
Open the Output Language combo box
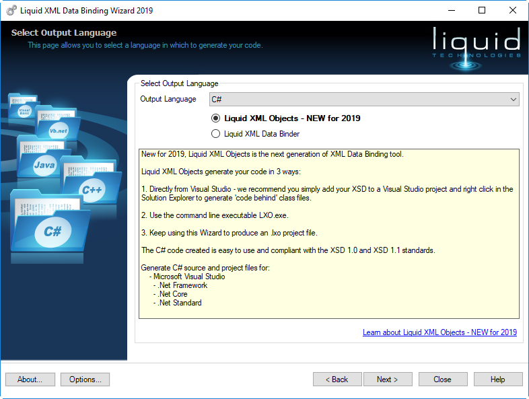[x=364, y=100]
